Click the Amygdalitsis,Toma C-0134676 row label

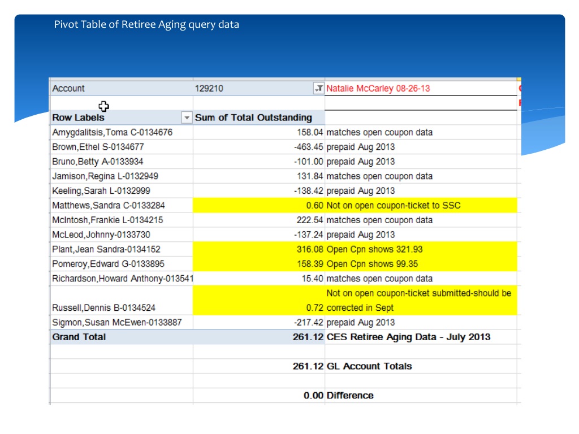point(113,132)
